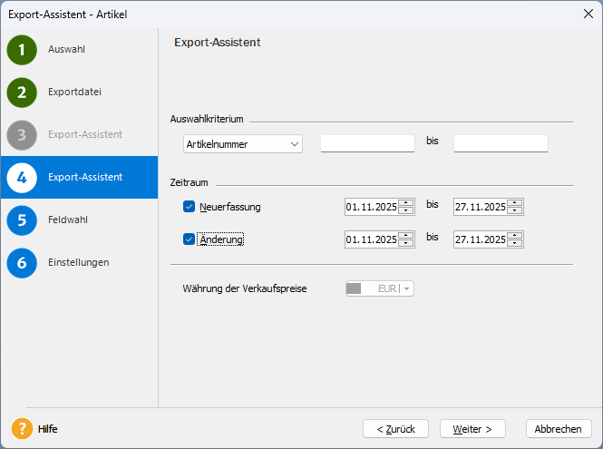Open the EUR currency dropdown arrow
The height and width of the screenshot is (449, 603).
[407, 288]
